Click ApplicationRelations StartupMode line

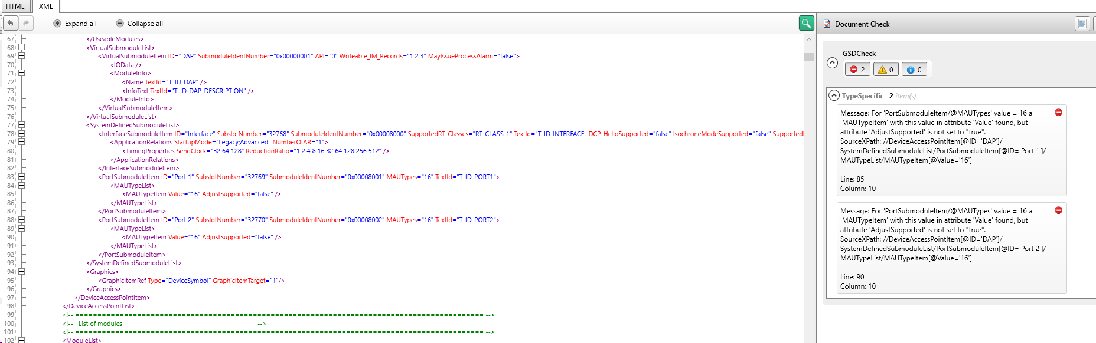click(x=219, y=142)
